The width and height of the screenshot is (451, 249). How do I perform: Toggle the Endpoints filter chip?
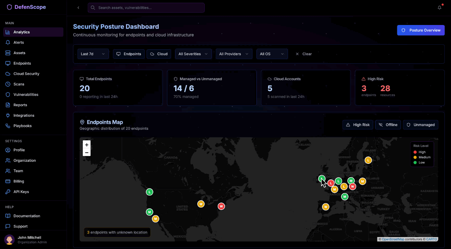point(129,54)
